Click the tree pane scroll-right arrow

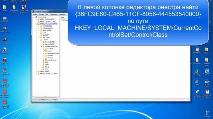pos(58,97)
